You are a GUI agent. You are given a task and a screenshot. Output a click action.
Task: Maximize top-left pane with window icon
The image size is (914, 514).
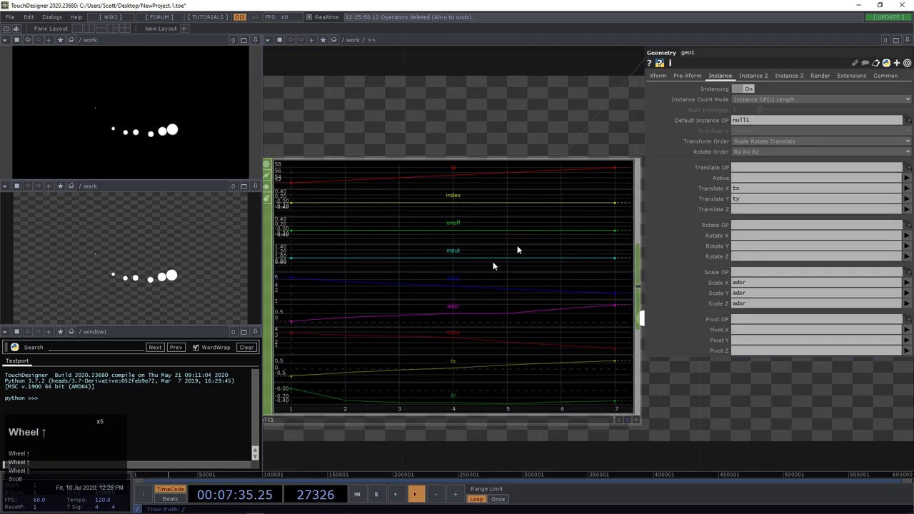[x=243, y=40]
